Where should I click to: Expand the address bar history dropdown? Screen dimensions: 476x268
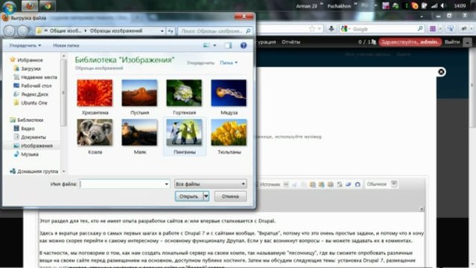162,31
